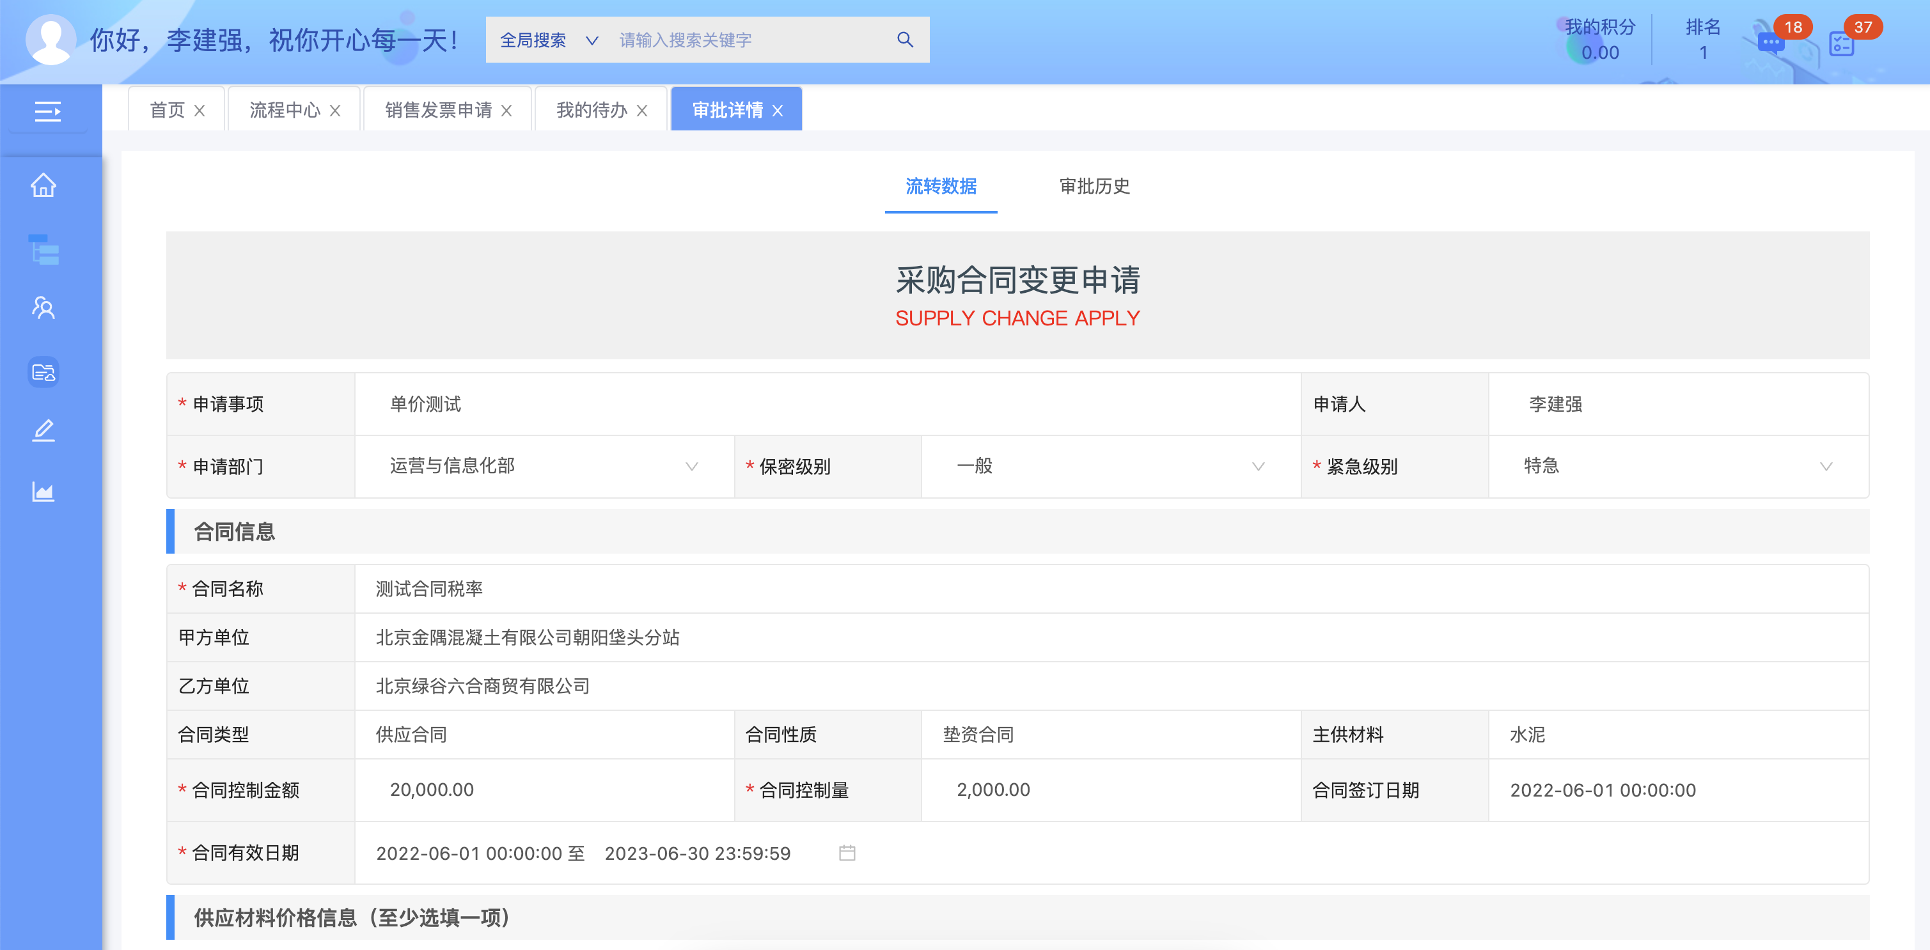
Task: Select the 流转数据 sub-tab
Action: 941,186
